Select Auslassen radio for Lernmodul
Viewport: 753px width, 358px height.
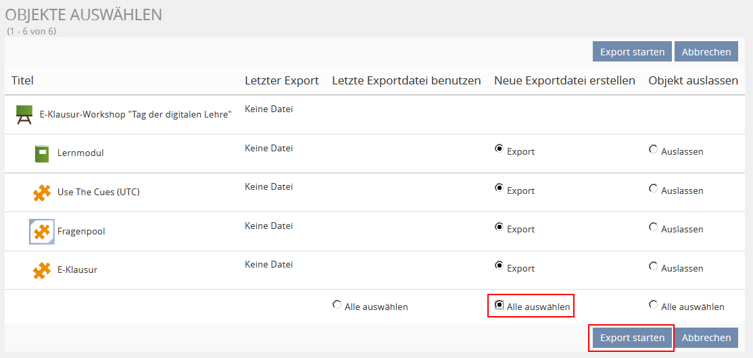tap(653, 149)
